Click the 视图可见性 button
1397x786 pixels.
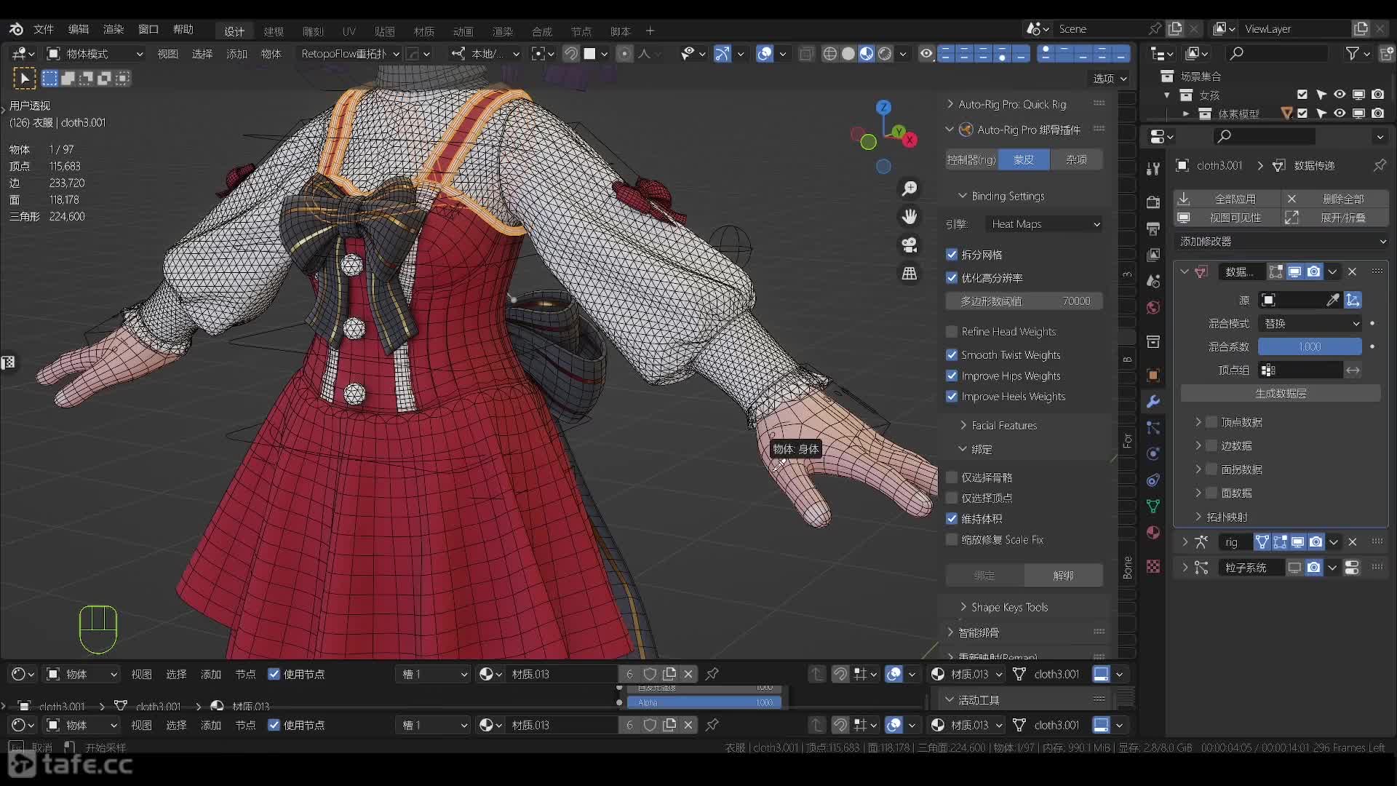click(1227, 218)
